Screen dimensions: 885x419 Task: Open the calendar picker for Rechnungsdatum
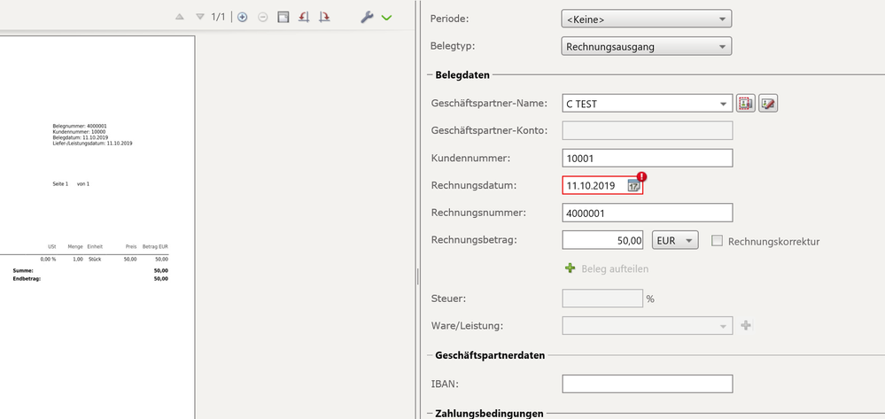633,186
